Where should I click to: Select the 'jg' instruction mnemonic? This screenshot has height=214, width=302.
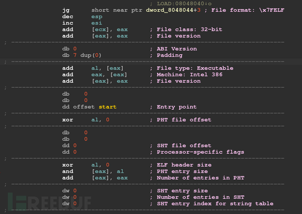(x=66, y=10)
